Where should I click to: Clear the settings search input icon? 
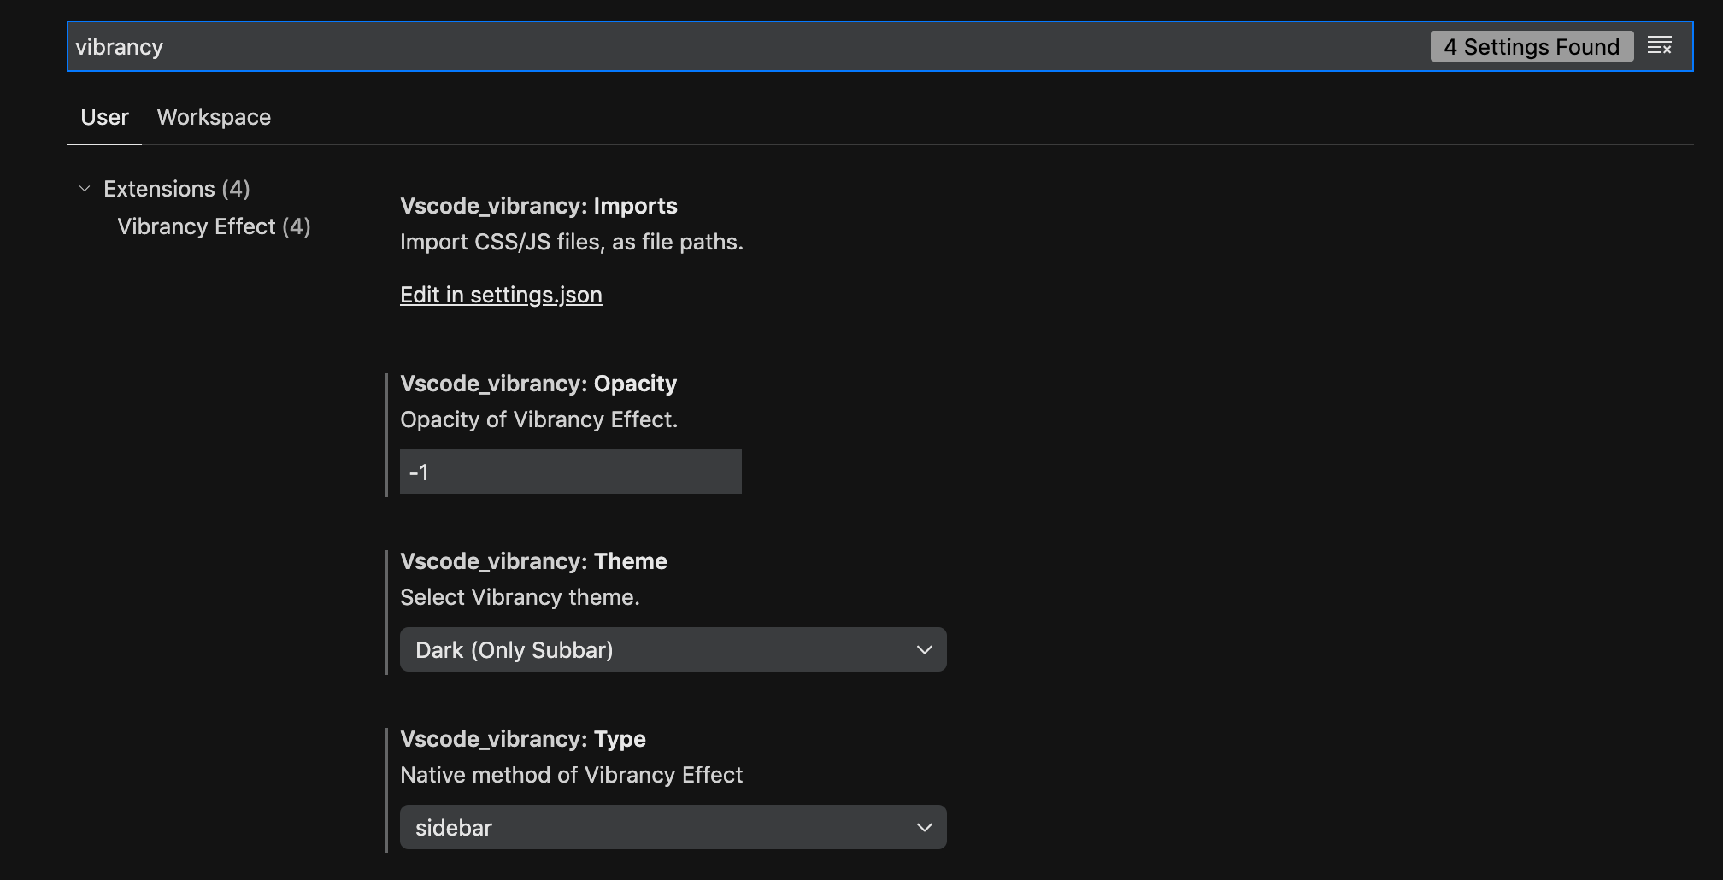pos(1660,46)
